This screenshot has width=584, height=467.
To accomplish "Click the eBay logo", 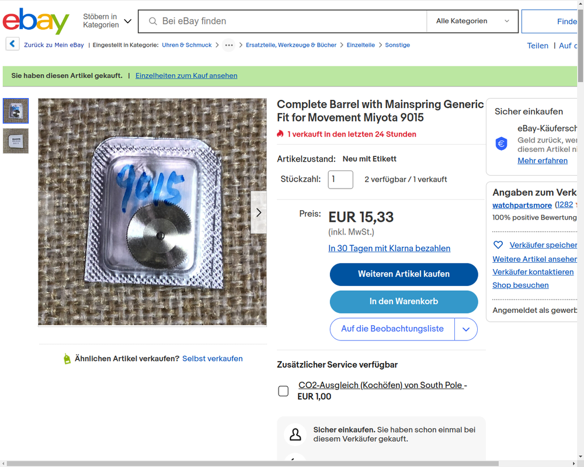I will (36, 21).
